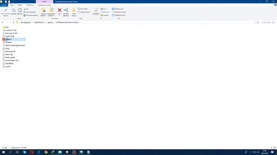Switch to the Paylaş ribbon tab
This screenshot has height=155, width=277.
tap(20, 5)
